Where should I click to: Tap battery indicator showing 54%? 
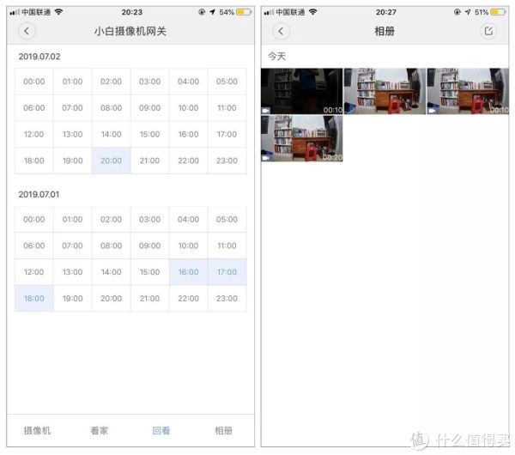coord(244,12)
